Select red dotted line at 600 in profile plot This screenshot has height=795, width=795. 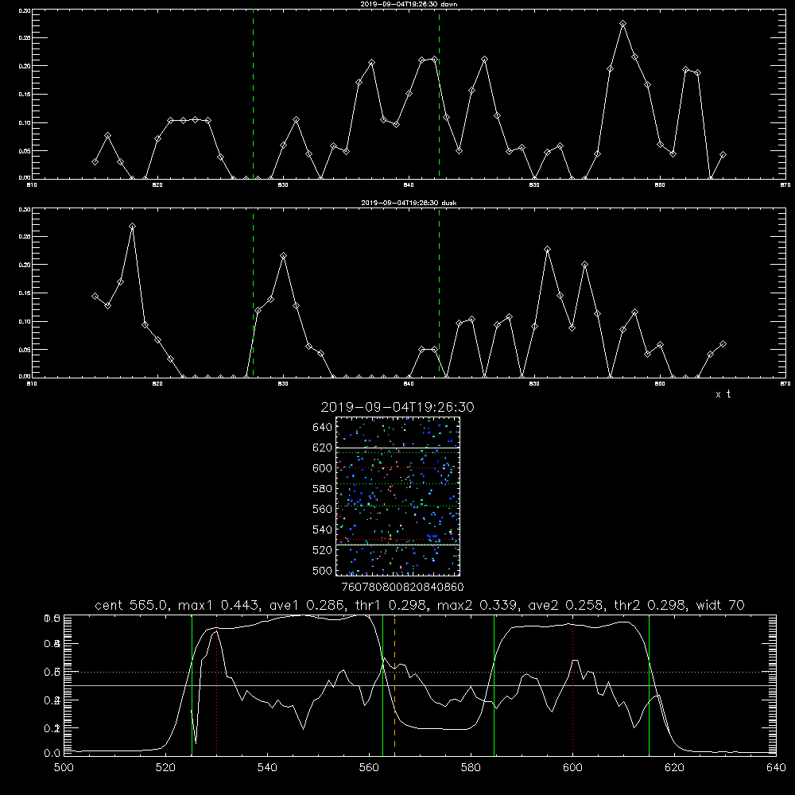[x=572, y=685]
